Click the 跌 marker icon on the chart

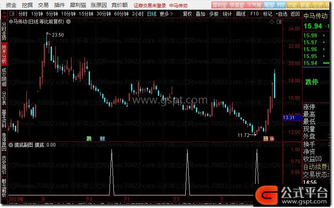click(x=89, y=138)
